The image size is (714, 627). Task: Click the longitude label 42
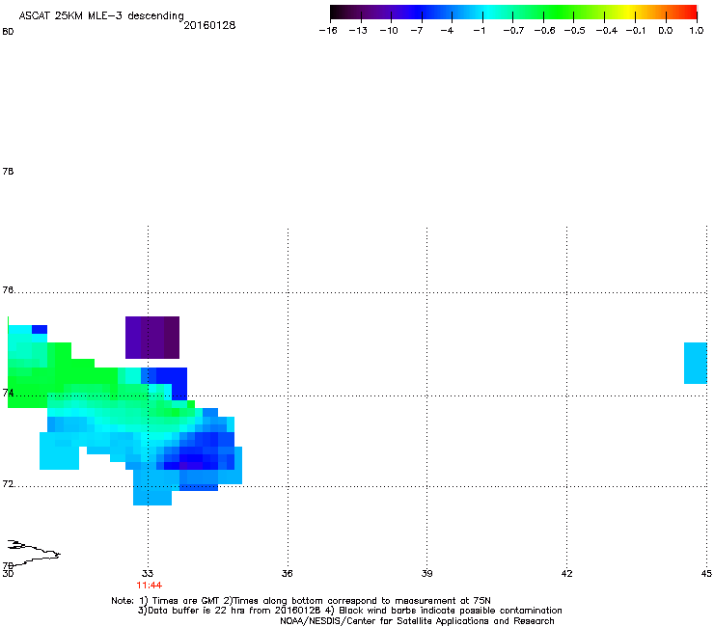pyautogui.click(x=566, y=573)
